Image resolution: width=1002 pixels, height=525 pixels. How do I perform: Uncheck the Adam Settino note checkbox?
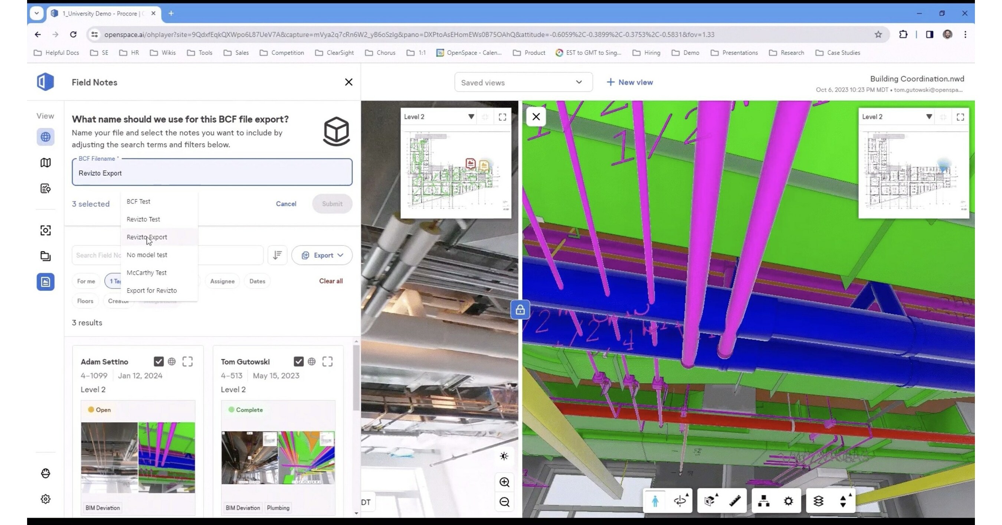click(159, 362)
